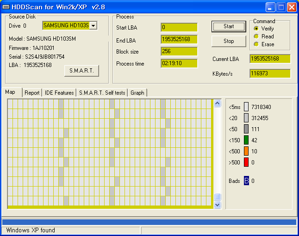Screen dimensions: 299x236
Task: Click the 'Firmware : 1AJ10201' text
Action: point(31,48)
